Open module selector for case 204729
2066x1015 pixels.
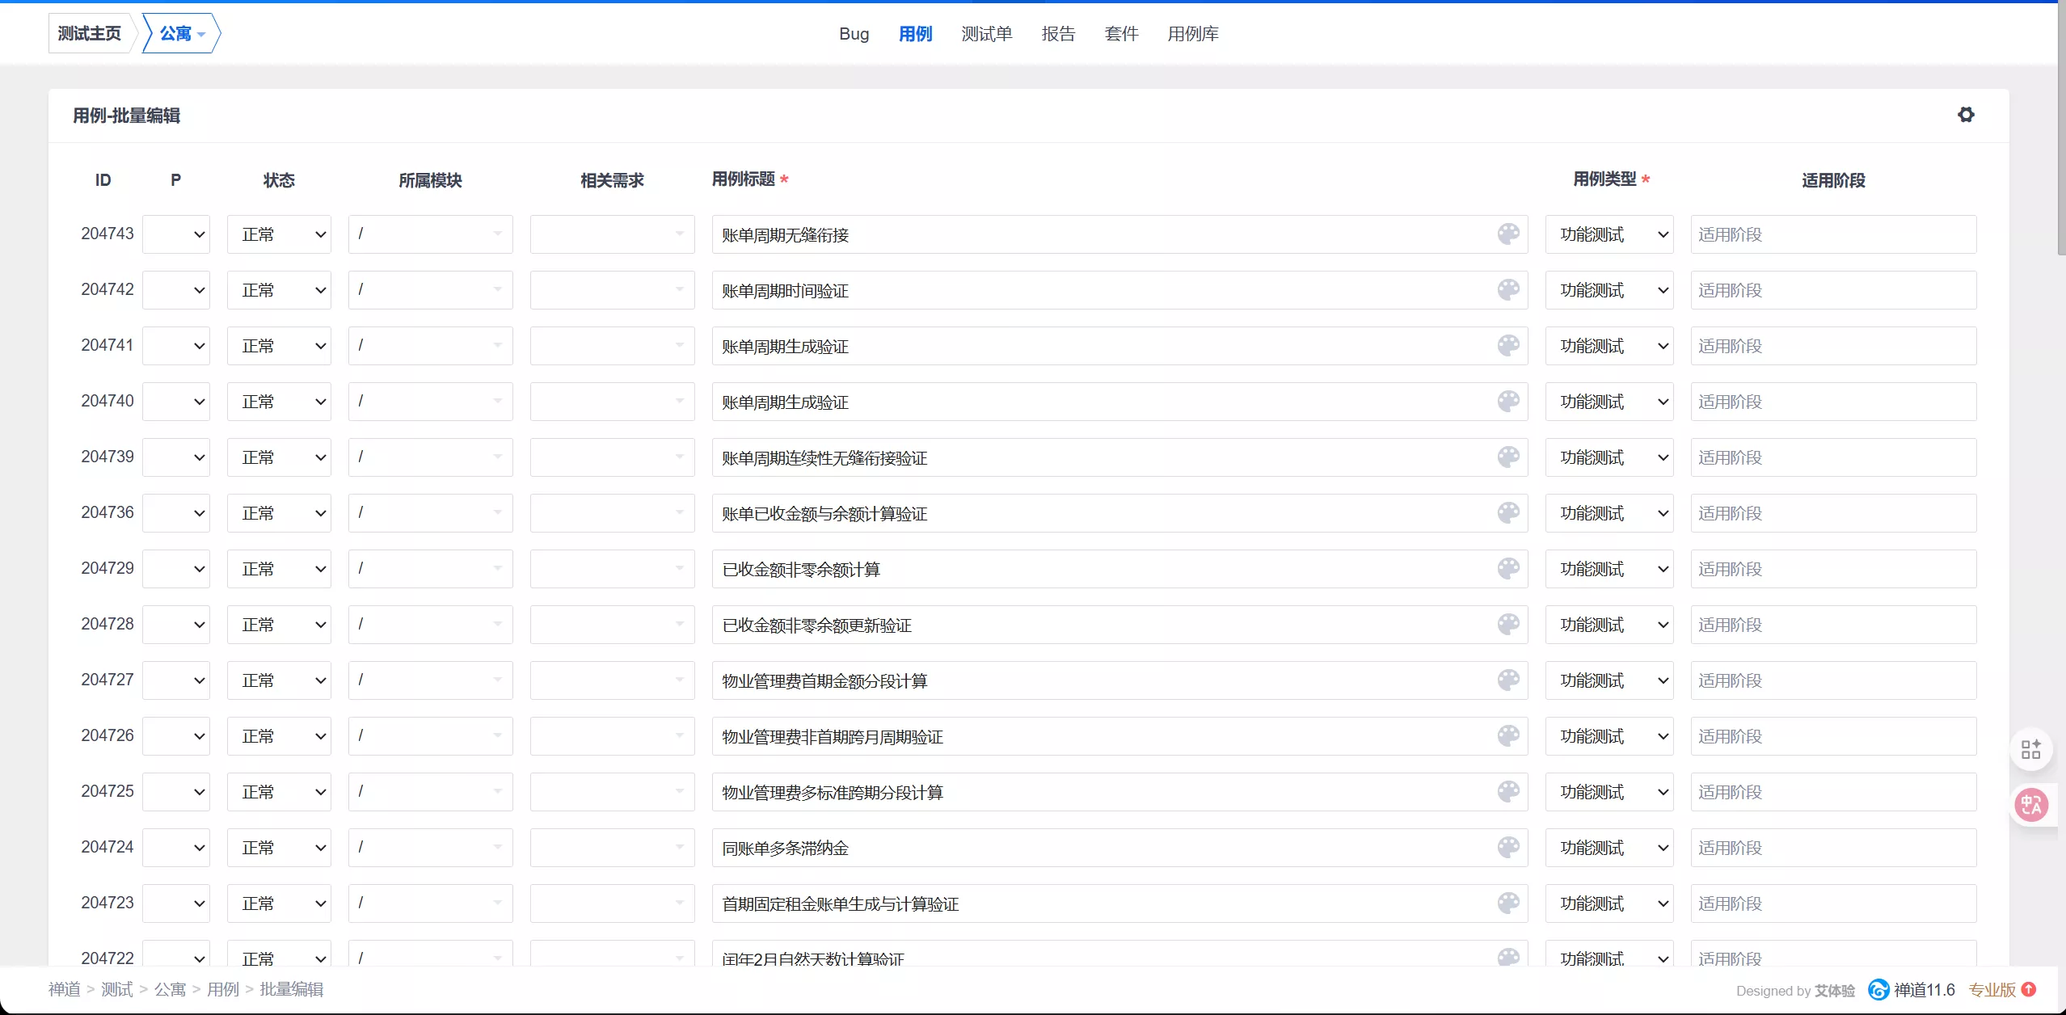(x=430, y=569)
